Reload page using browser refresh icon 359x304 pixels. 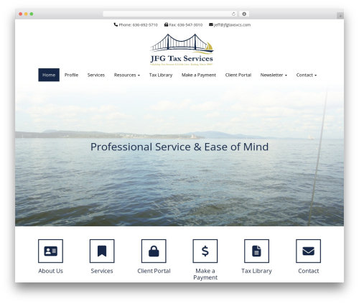(233, 14)
